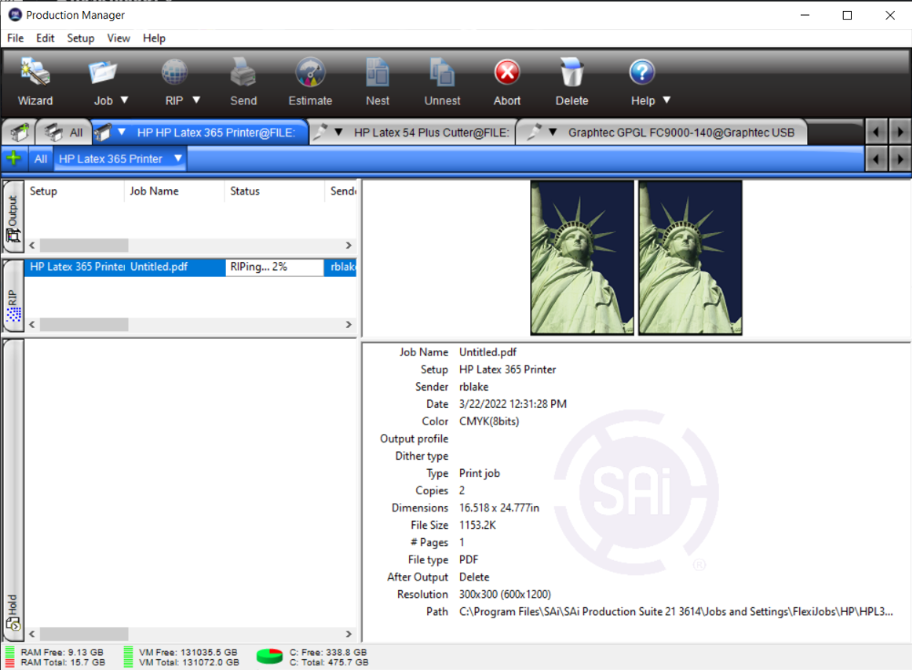912x670 pixels.
Task: Expand the RIP toolbar dropdown
Action: 196,100
